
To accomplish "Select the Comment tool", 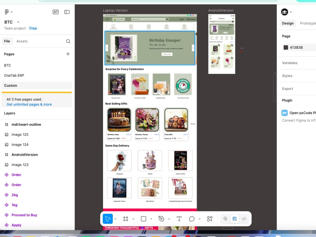I will (192, 219).
